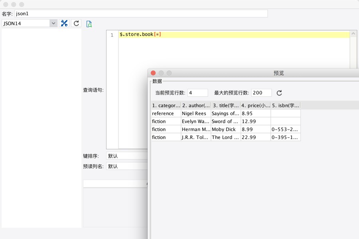Refresh the preview data table
The image size is (359, 239).
click(279, 93)
